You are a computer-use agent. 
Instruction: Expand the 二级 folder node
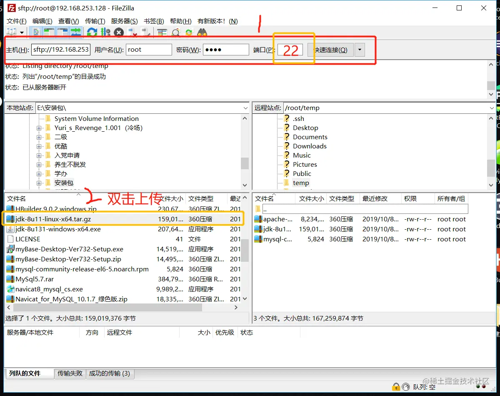coord(39,137)
